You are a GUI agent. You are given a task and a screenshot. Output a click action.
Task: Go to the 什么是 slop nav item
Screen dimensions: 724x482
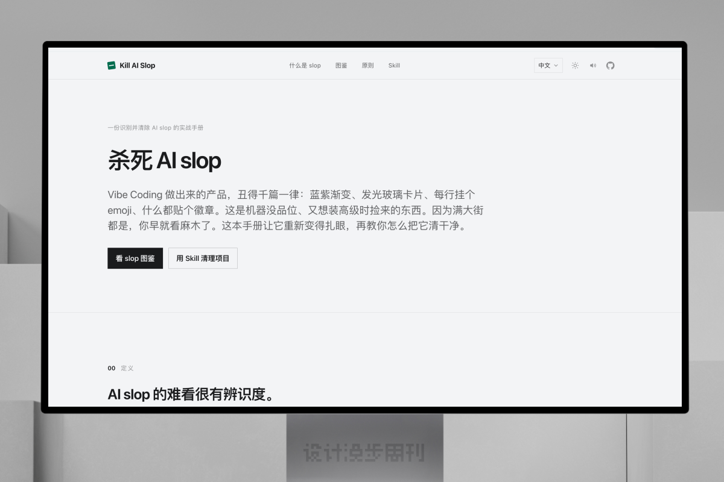(x=305, y=65)
